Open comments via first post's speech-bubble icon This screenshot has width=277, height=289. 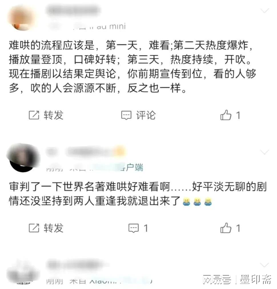pyautogui.click(x=126, y=115)
